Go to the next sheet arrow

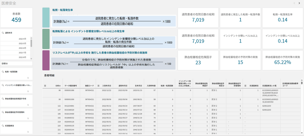pyautogui.click(x=299, y=3)
